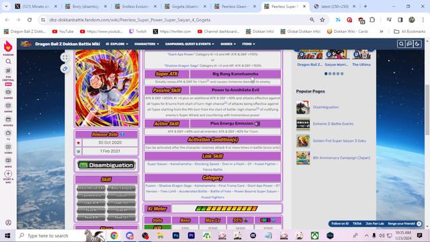Click the pencil edit page icon
The image size is (430, 242).
click(64, 69)
